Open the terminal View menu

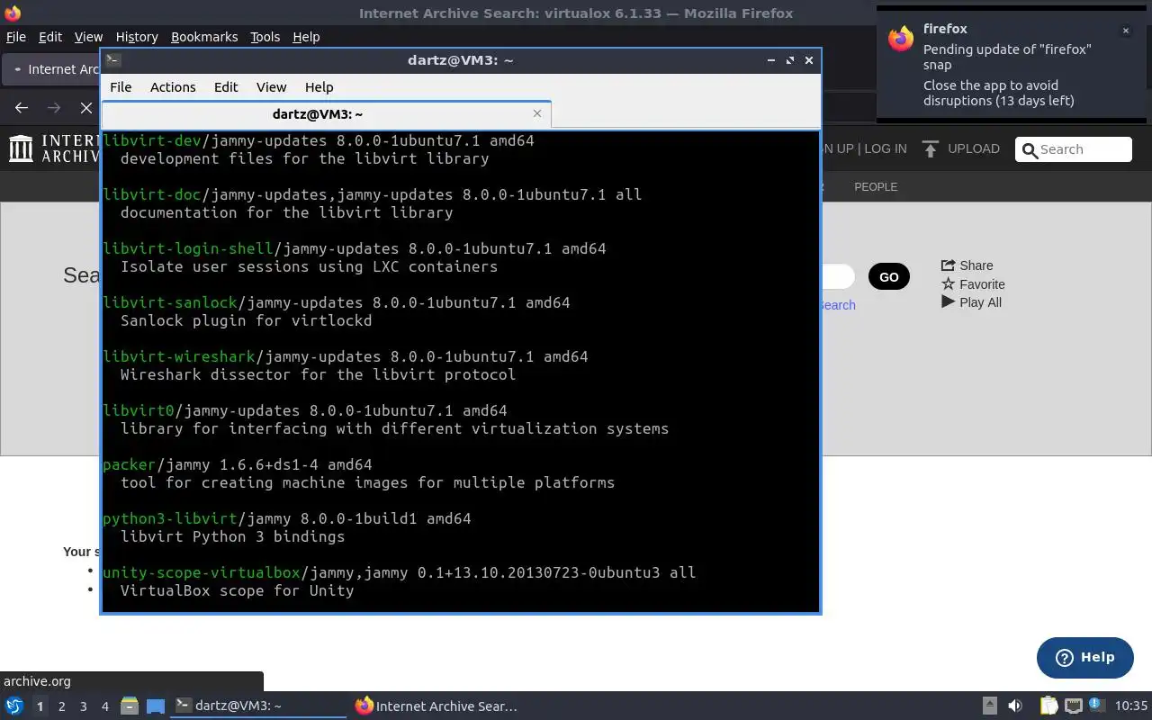click(271, 87)
